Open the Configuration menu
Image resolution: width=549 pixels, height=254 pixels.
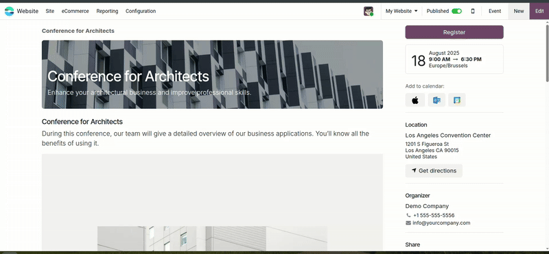coord(141,11)
